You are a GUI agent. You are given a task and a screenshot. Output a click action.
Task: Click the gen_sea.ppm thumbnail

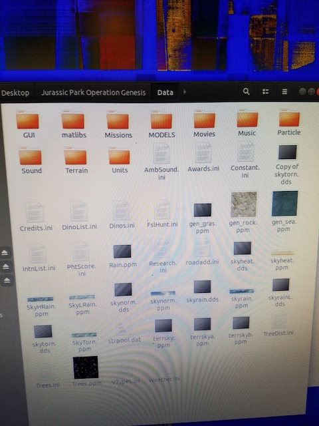pyautogui.click(x=284, y=203)
